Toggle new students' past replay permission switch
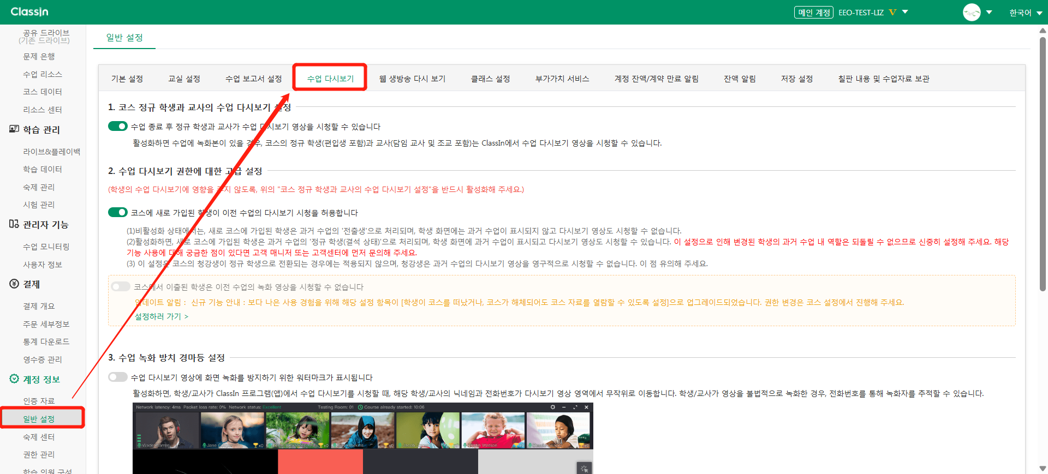The width and height of the screenshot is (1048, 474). click(117, 212)
